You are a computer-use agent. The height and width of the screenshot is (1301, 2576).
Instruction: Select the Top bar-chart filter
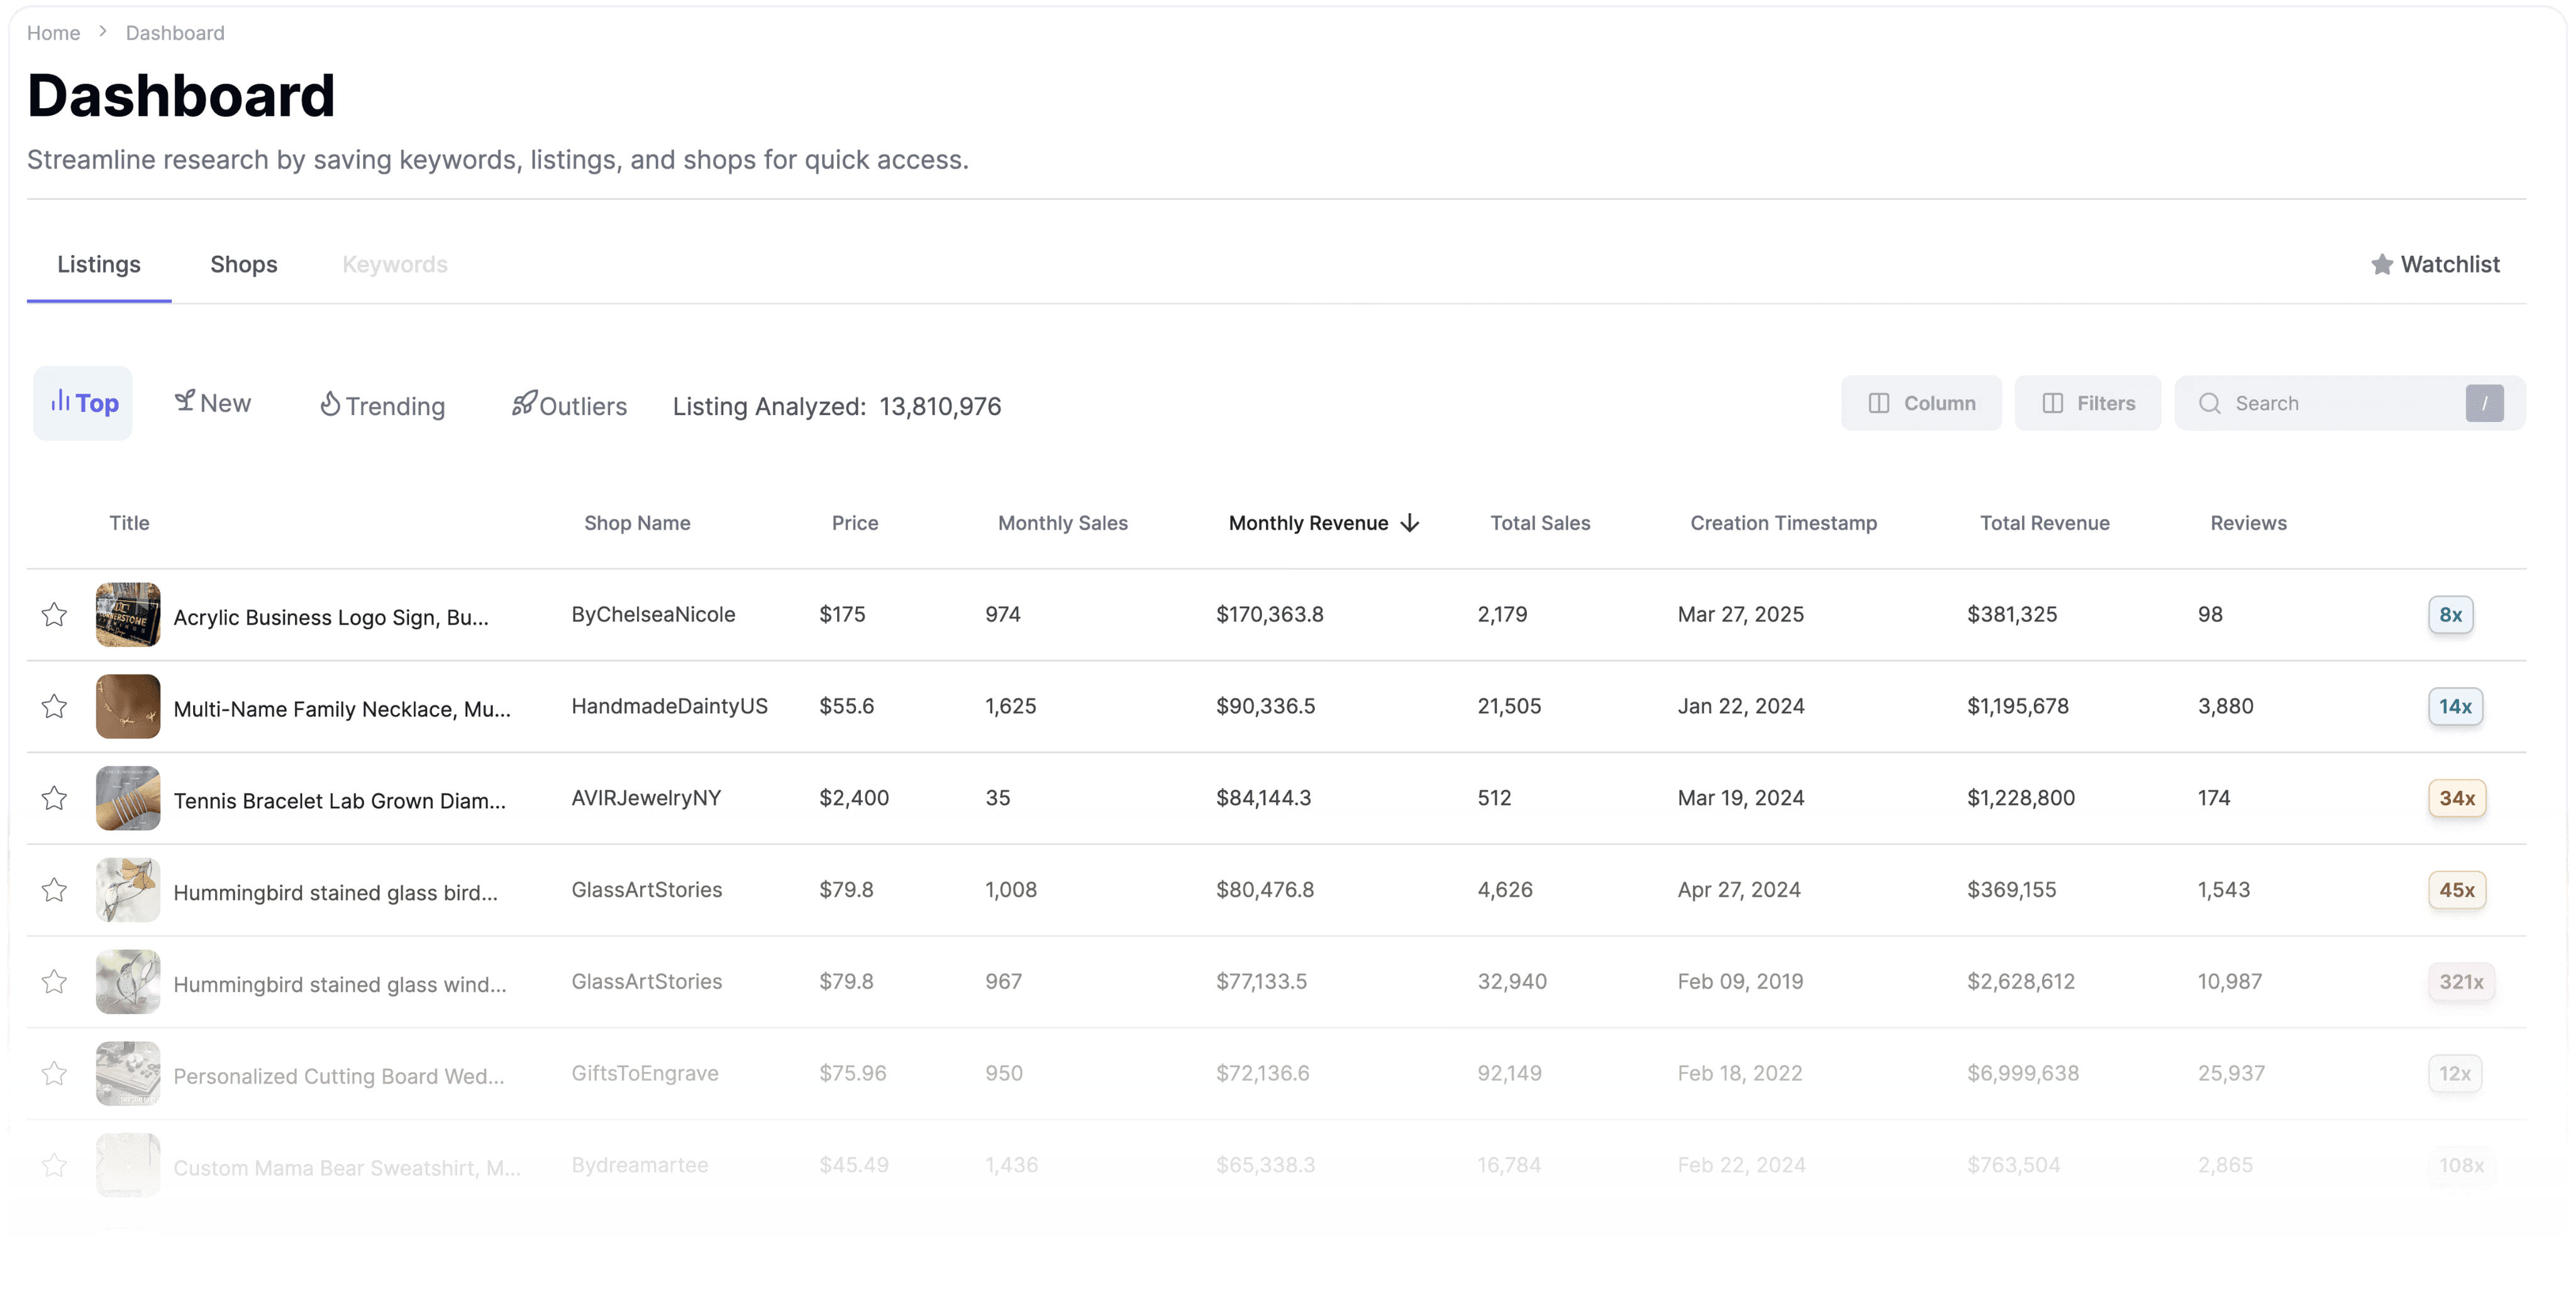point(83,403)
